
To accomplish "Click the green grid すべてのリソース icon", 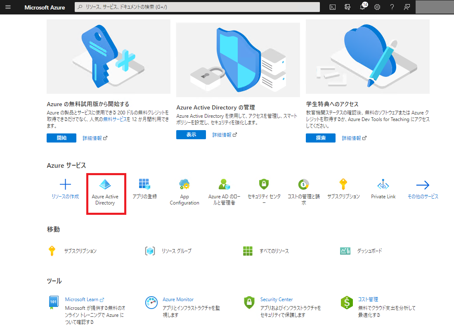I will (248, 251).
